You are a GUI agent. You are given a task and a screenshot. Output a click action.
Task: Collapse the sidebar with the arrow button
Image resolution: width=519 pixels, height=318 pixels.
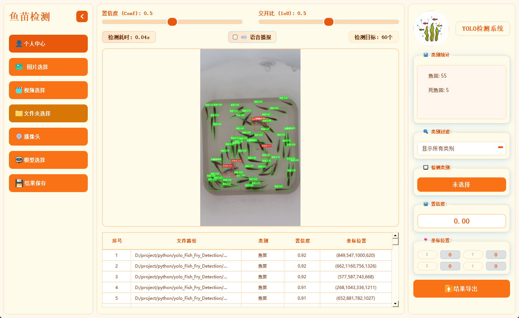82,16
